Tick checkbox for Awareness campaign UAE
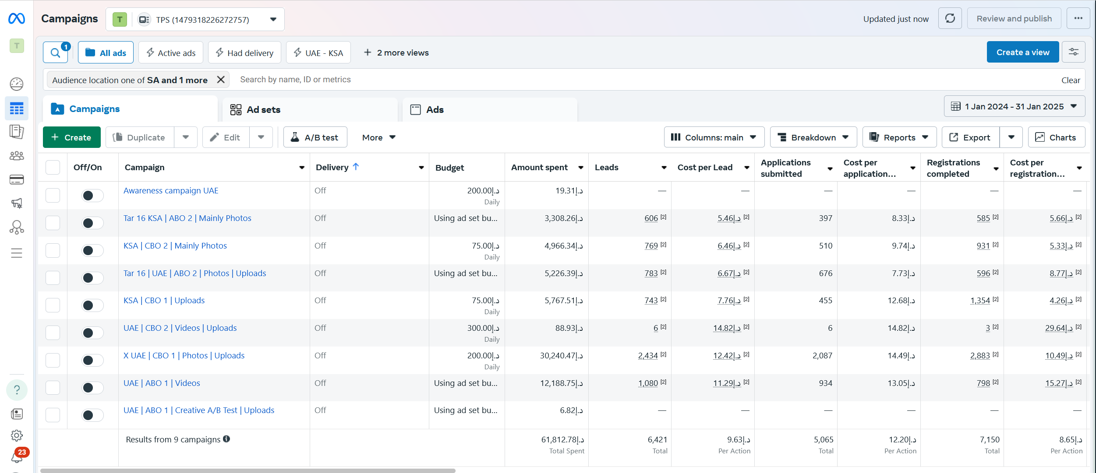The image size is (1096, 473). pyautogui.click(x=53, y=195)
